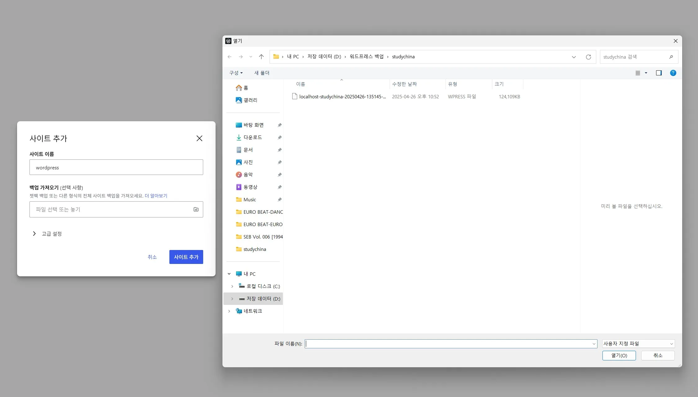
Task: Select the localhost-studychina-20250426 wpress file
Action: (x=406, y=96)
